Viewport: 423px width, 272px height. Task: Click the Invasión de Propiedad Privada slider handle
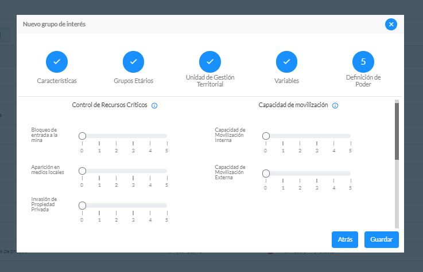(82, 206)
